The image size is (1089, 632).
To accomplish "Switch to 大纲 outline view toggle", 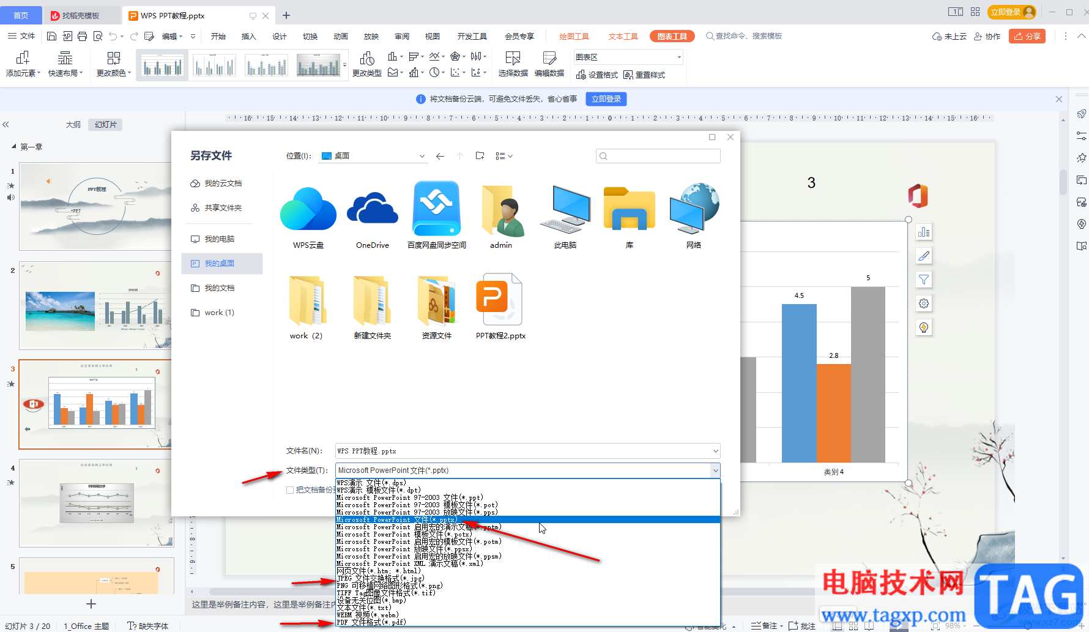I will [x=73, y=125].
